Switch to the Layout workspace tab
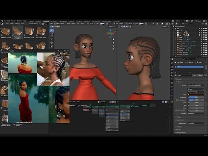 point(32,21)
